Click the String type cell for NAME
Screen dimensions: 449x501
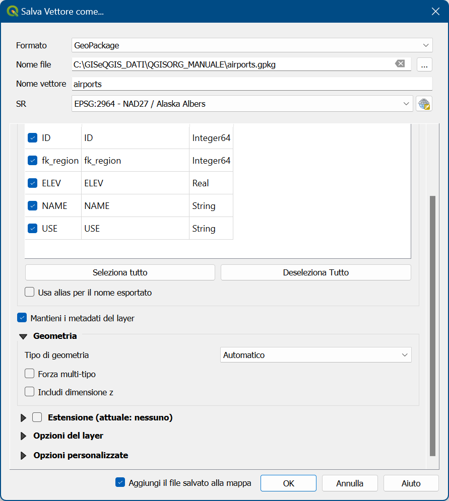[x=211, y=206]
